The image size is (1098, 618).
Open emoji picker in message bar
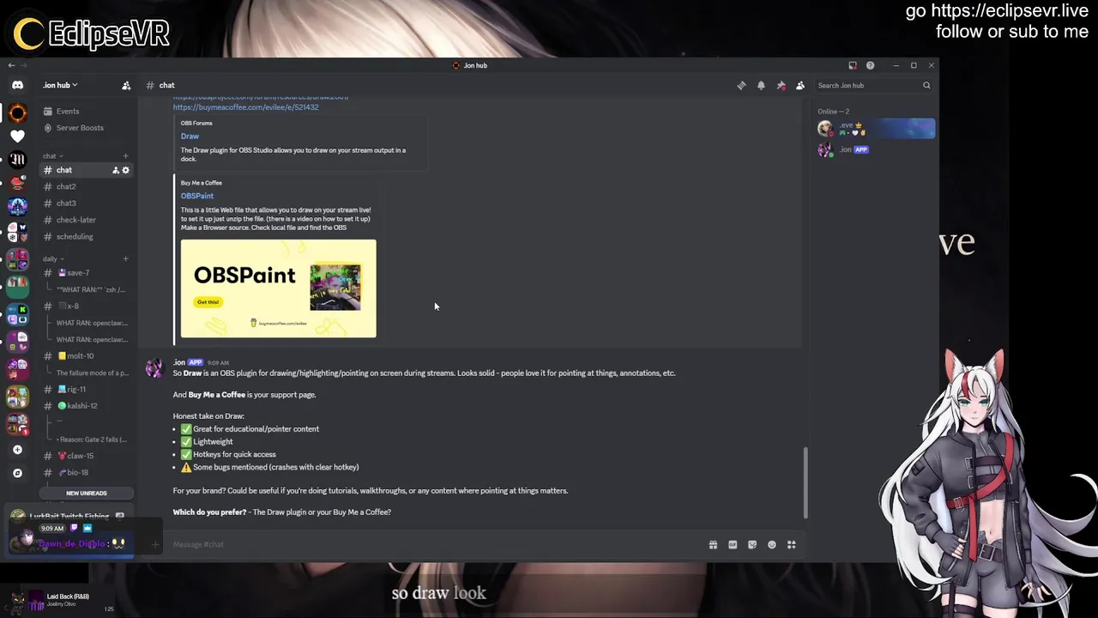point(772,544)
